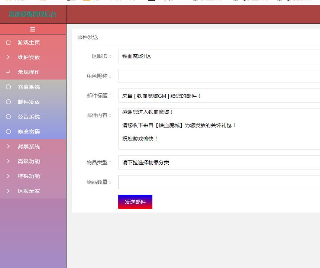The image size is (320, 268).
Task: Click the circle icon beside 公告系统
Action: 9,117
